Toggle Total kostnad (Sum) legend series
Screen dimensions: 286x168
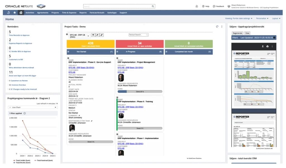point(43,160)
